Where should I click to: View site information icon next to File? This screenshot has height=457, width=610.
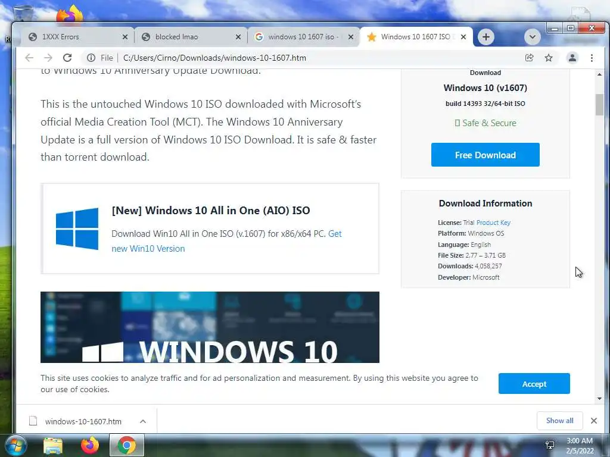[x=91, y=58]
